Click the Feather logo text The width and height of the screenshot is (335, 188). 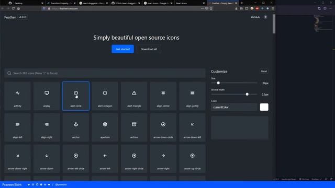[10, 17]
